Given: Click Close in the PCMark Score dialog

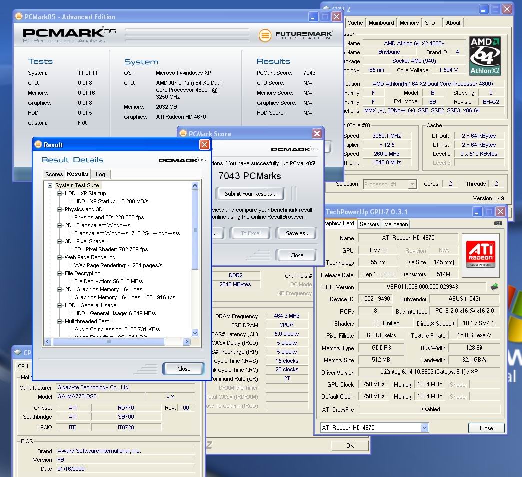Looking at the screenshot, I should pyautogui.click(x=297, y=255).
